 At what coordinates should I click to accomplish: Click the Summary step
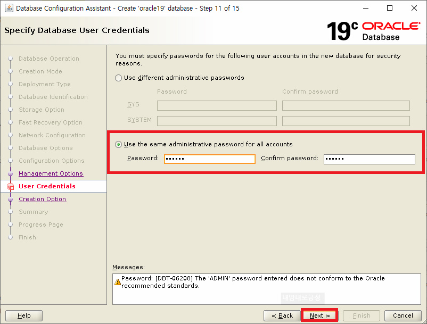(x=33, y=212)
